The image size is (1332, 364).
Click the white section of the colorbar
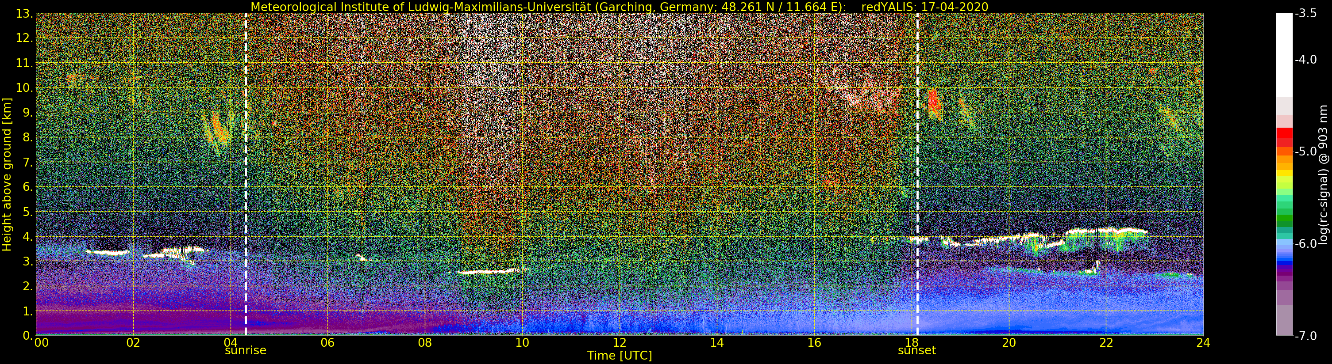point(1284,55)
